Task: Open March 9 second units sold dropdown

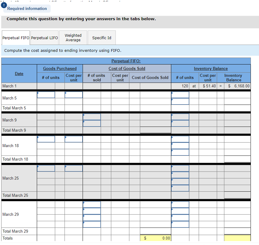Action: 92,124
